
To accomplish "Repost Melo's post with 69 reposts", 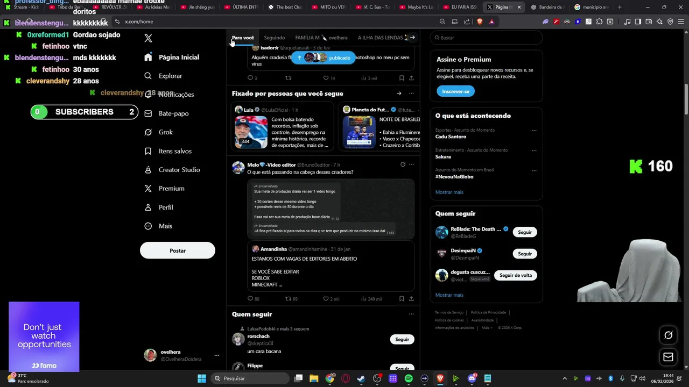I will click(x=291, y=299).
